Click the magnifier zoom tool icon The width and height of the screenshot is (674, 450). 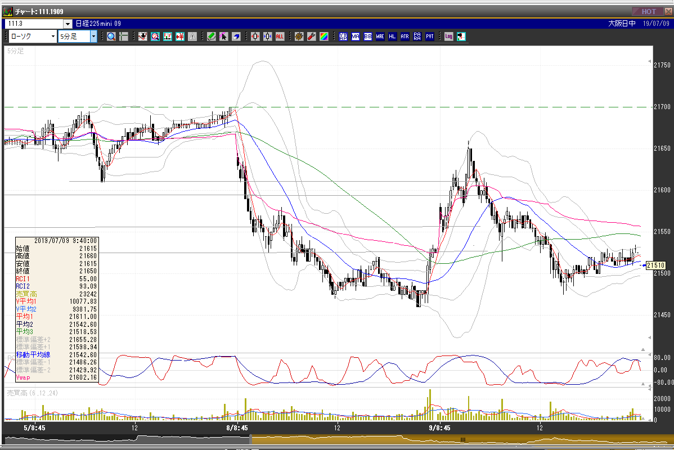(x=111, y=37)
